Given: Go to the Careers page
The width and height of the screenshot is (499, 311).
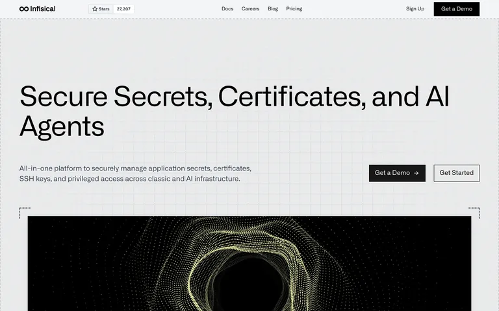Looking at the screenshot, I should [x=250, y=9].
